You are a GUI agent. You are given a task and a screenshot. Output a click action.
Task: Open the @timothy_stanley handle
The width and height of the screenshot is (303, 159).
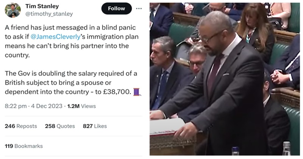click(49, 14)
